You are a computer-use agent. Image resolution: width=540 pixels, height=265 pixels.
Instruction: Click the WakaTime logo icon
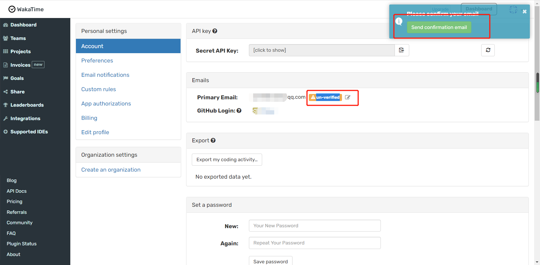(x=12, y=9)
